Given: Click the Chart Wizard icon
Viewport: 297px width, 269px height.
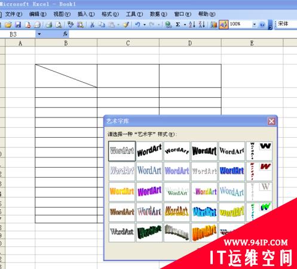Looking at the screenshot, I should click(213, 24).
